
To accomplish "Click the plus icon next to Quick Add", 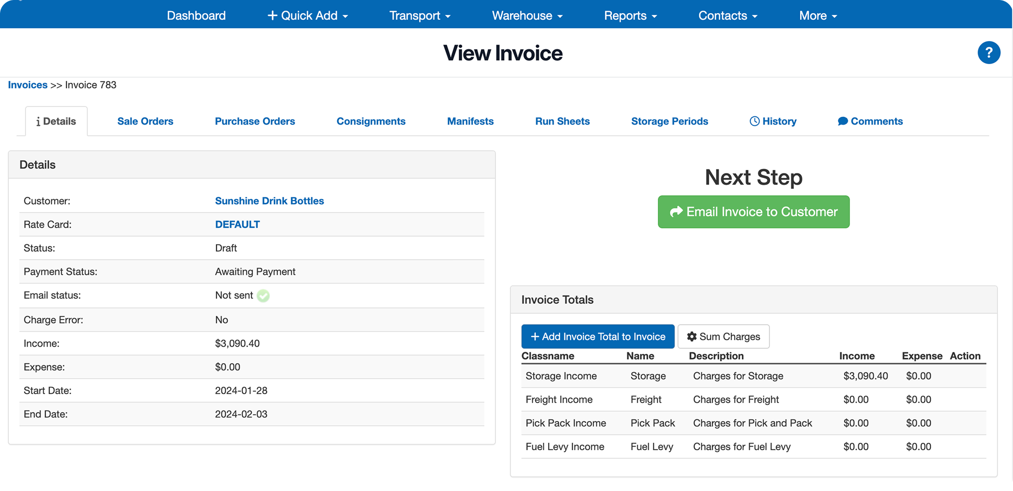I will [x=272, y=15].
